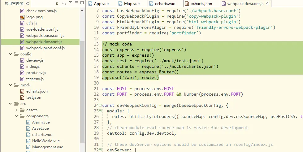The height and width of the screenshot is (152, 303).
Task: Fold the devWebpackConfig block at line 24
Action: tap(100, 105)
